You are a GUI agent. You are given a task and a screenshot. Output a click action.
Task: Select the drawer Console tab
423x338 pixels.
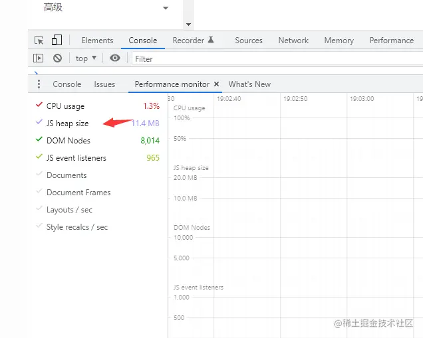coord(67,84)
